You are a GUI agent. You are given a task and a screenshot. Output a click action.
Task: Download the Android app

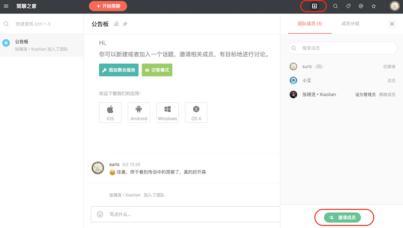pos(139,112)
